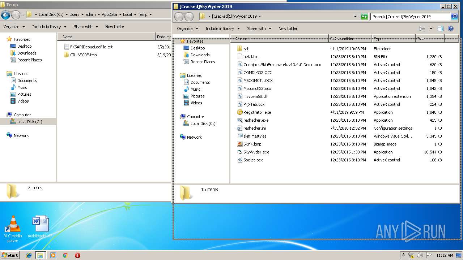Select Local Disk (C:) in Temp window sidebar

(x=30, y=122)
